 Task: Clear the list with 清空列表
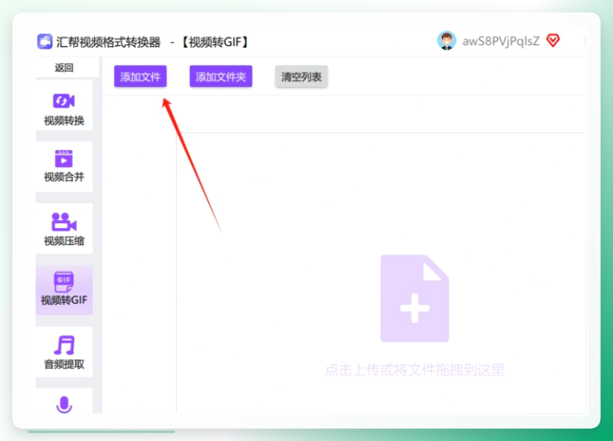pos(301,76)
